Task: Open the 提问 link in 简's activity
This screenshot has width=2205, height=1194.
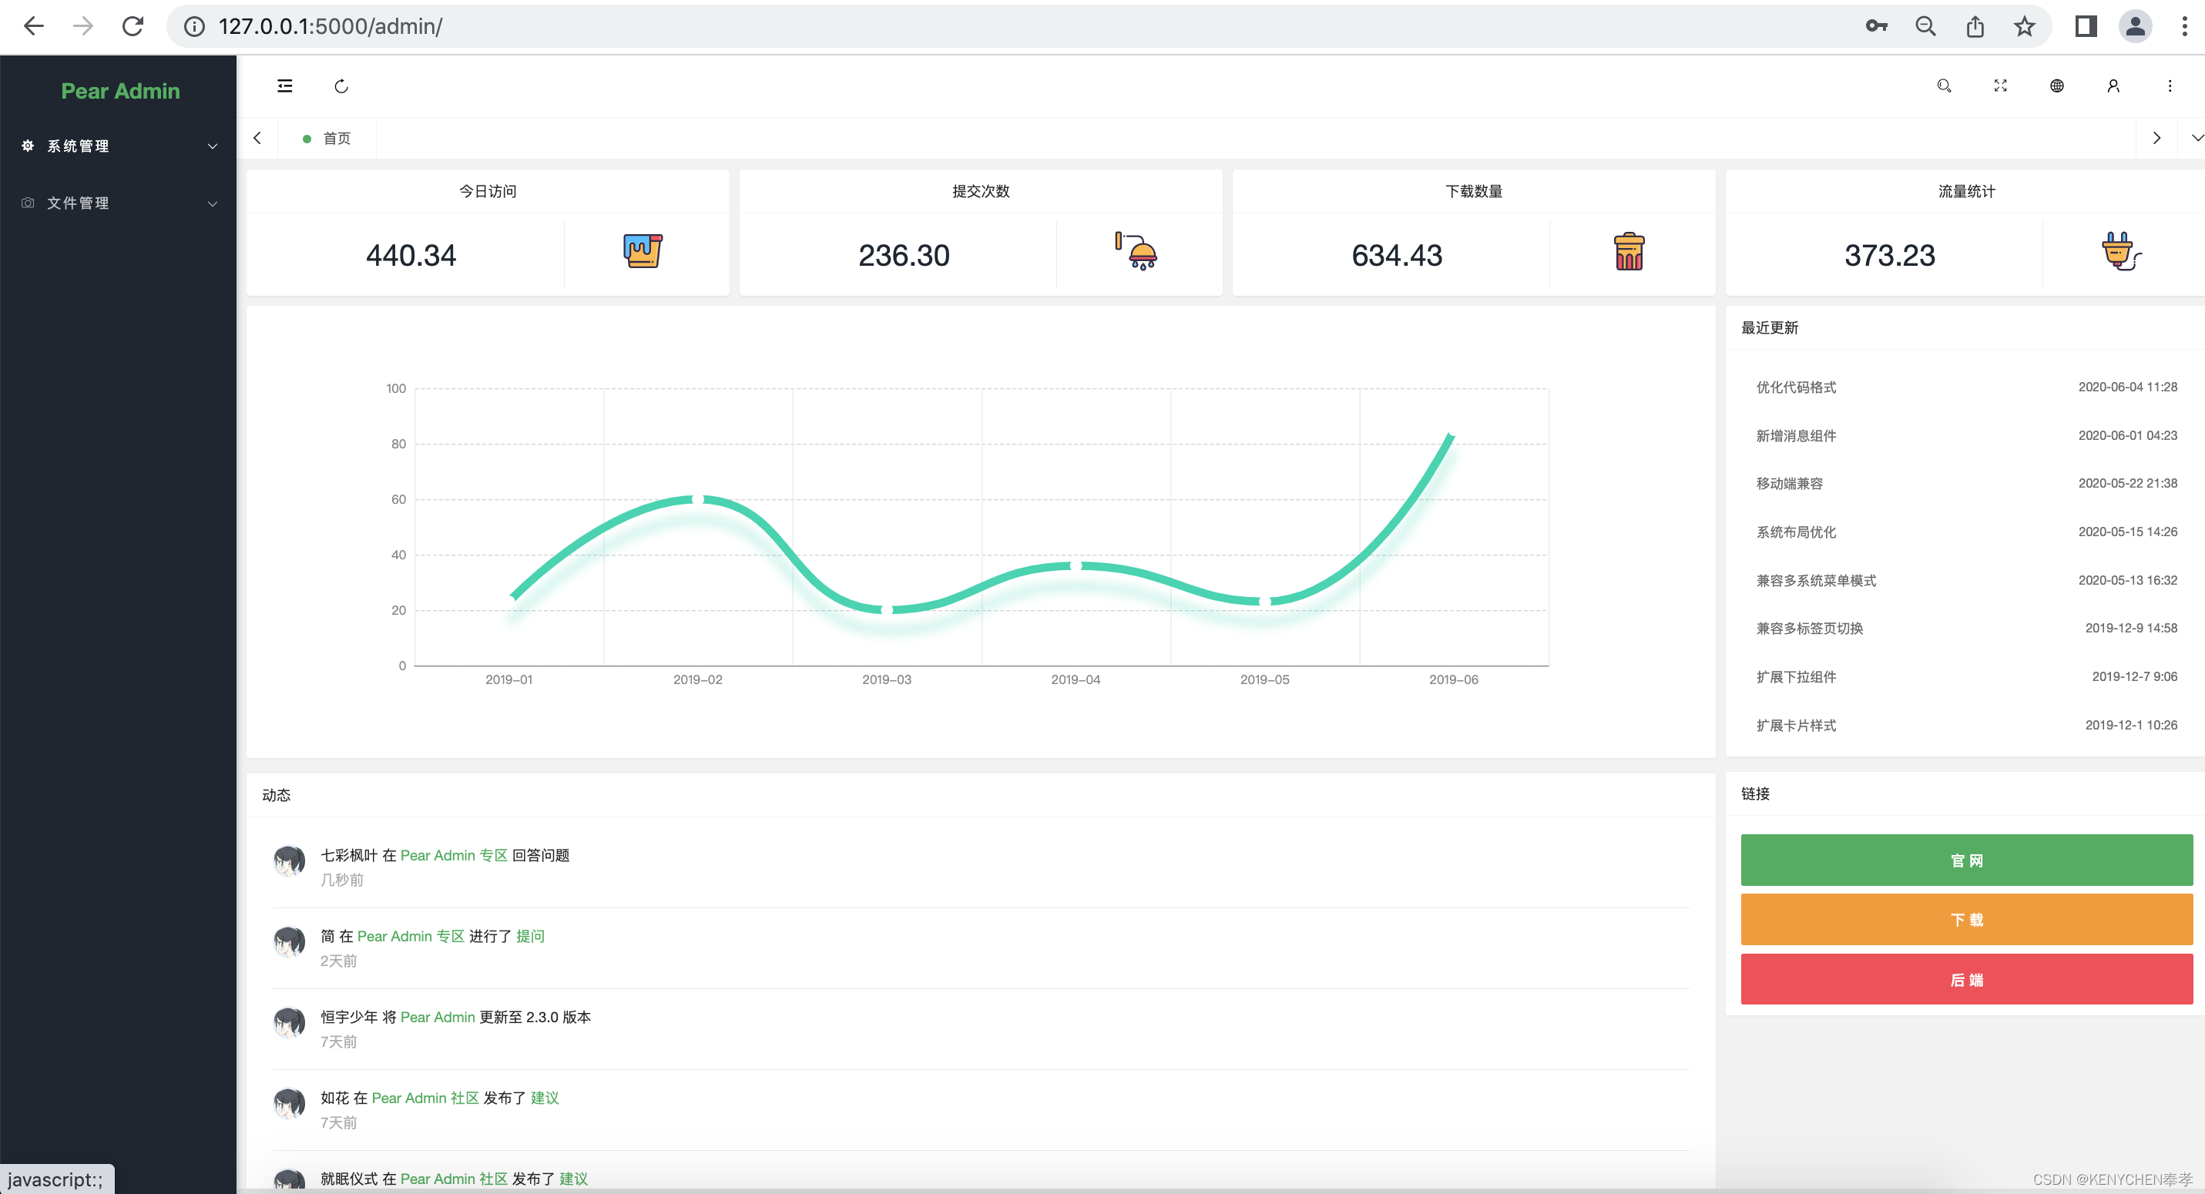Action: [x=529, y=935]
